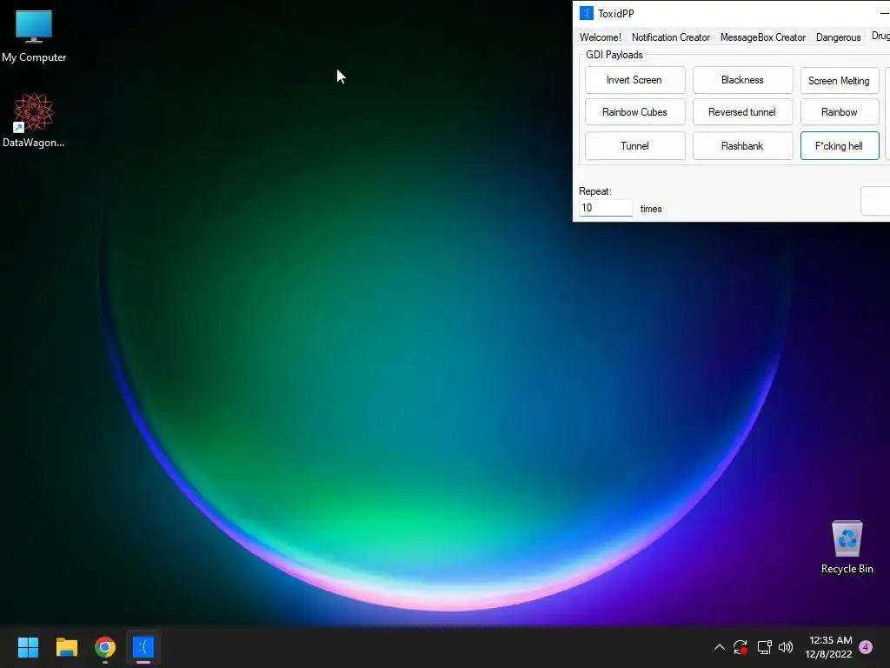Open the clock and date panel
The image size is (890, 668).
tap(828, 647)
